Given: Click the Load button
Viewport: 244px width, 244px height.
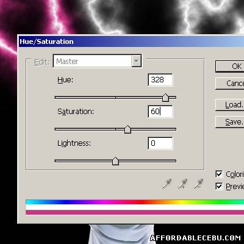Looking at the screenshot, I should click(230, 105).
